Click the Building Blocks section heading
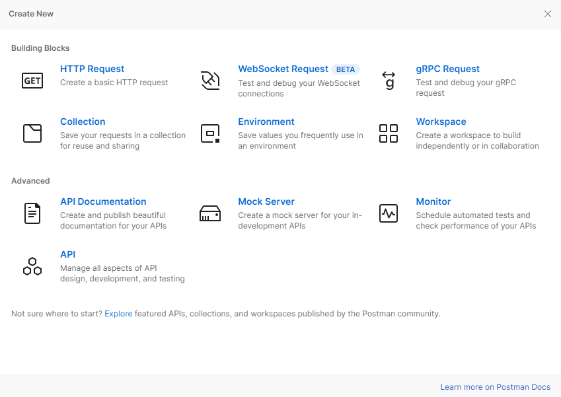561x397 pixels. [x=40, y=48]
